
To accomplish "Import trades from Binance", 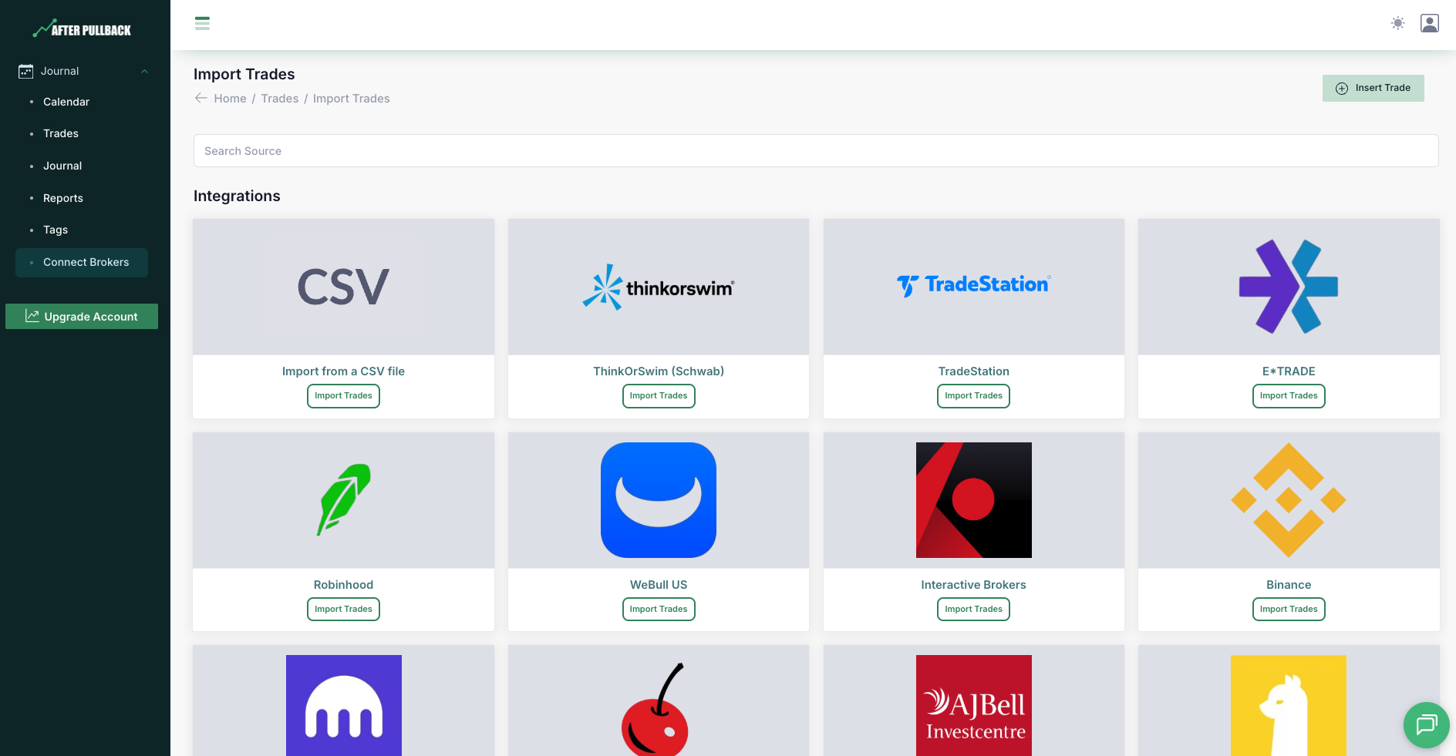I will click(1289, 610).
